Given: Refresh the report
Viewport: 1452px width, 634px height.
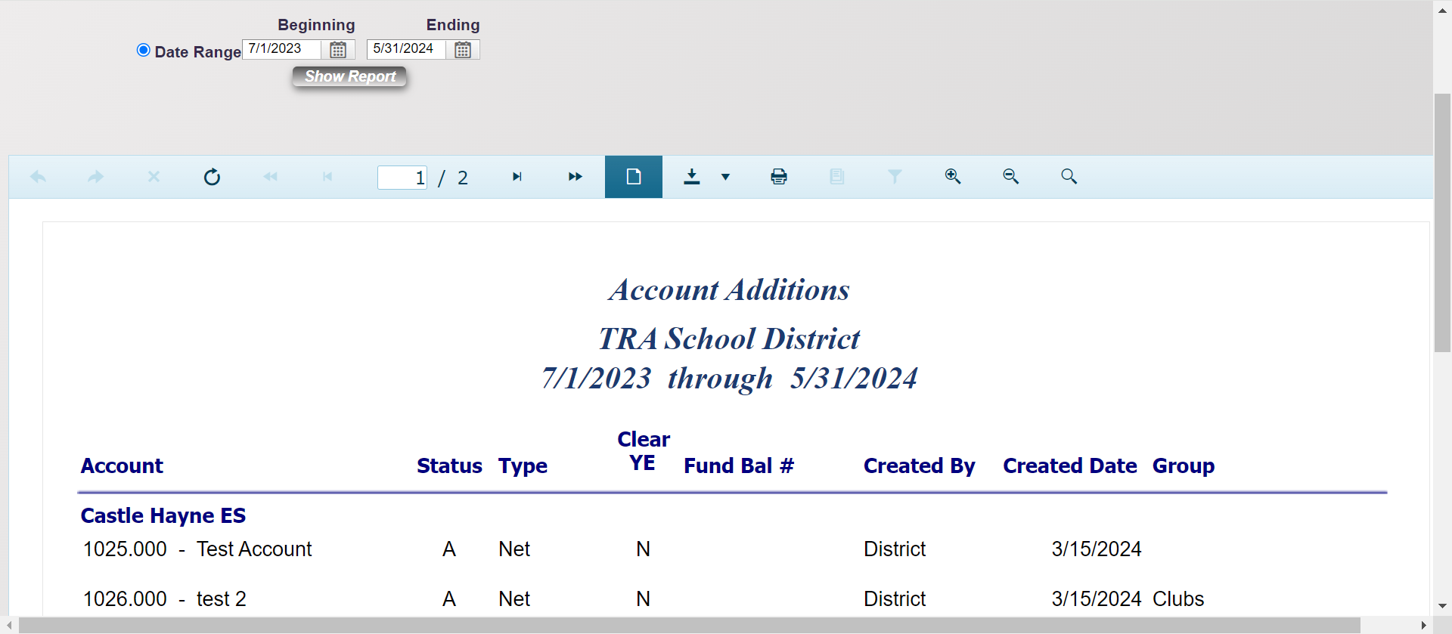Looking at the screenshot, I should pyautogui.click(x=212, y=177).
